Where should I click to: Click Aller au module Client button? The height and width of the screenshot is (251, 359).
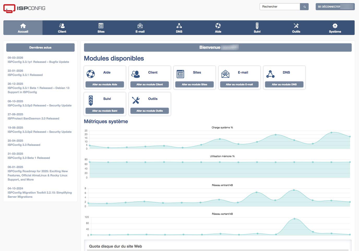tap(149, 85)
